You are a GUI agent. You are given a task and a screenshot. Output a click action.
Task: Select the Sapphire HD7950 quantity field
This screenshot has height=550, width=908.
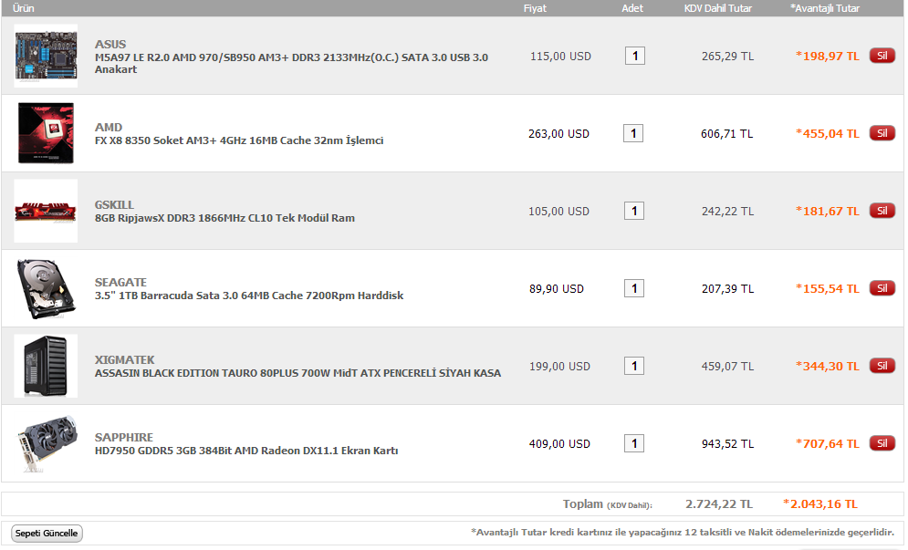pyautogui.click(x=633, y=444)
